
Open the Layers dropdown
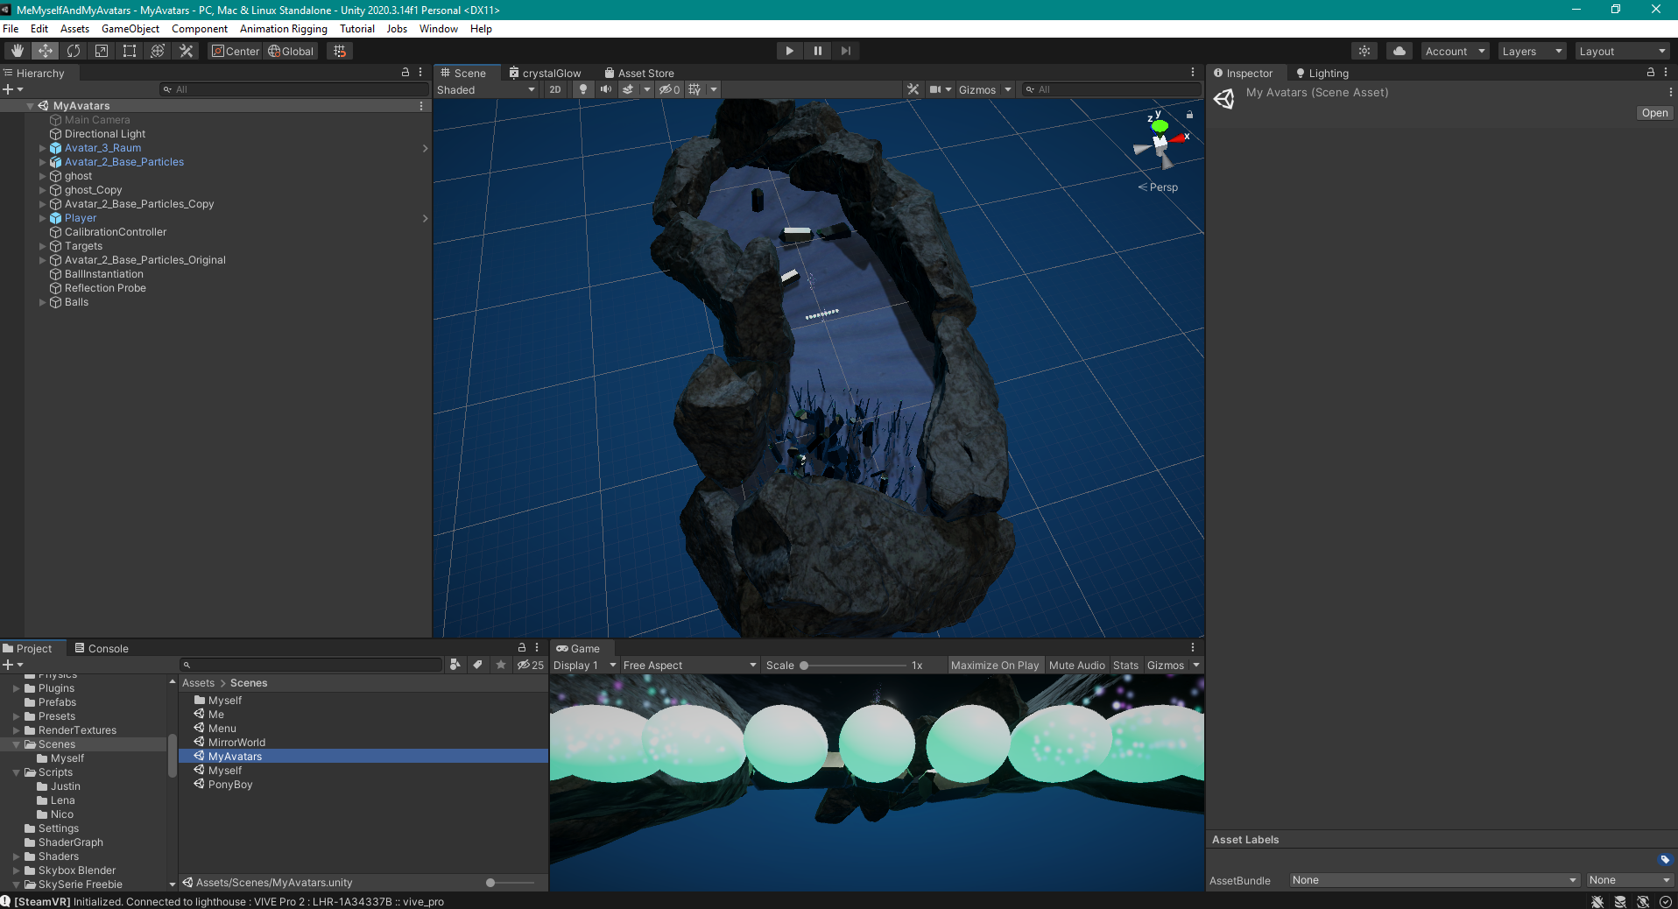pyautogui.click(x=1530, y=51)
